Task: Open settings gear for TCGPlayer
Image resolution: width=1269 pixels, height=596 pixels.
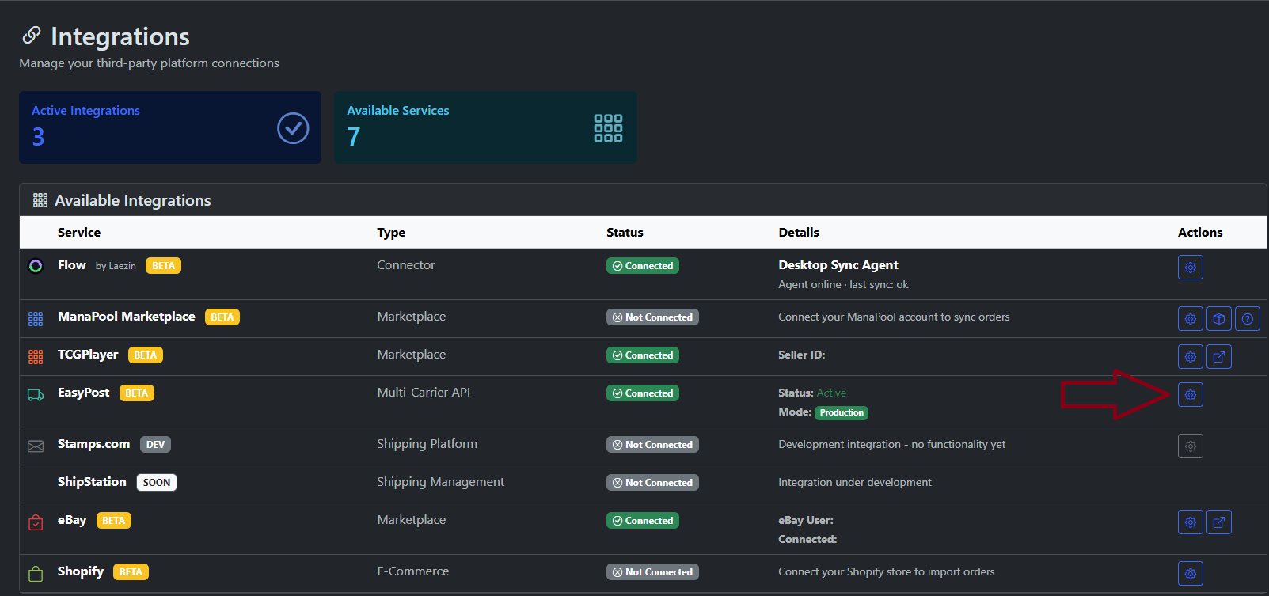Action: click(1190, 357)
